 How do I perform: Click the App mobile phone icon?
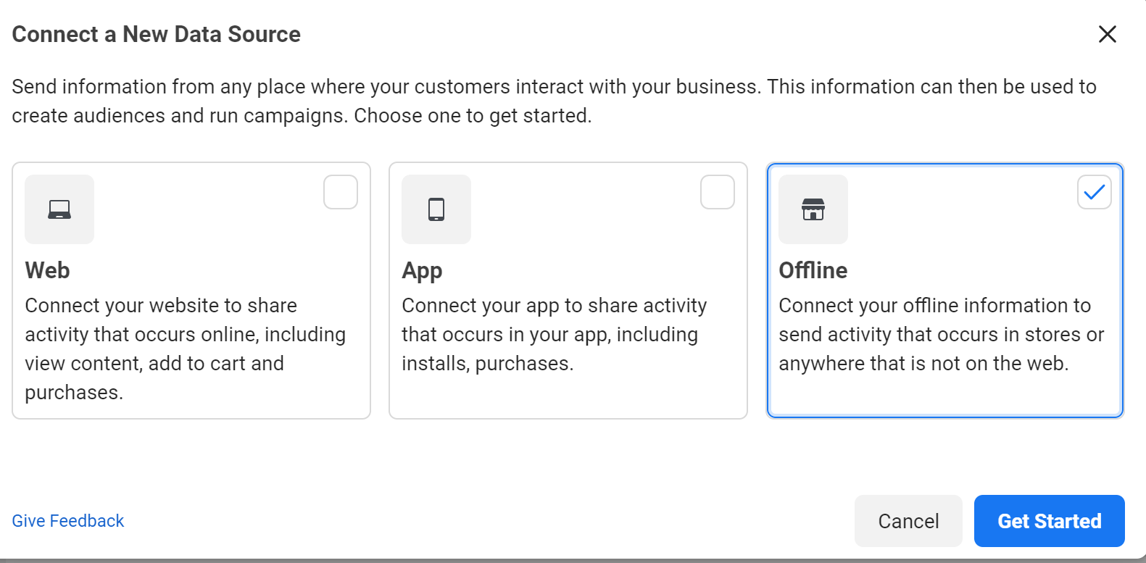point(436,209)
